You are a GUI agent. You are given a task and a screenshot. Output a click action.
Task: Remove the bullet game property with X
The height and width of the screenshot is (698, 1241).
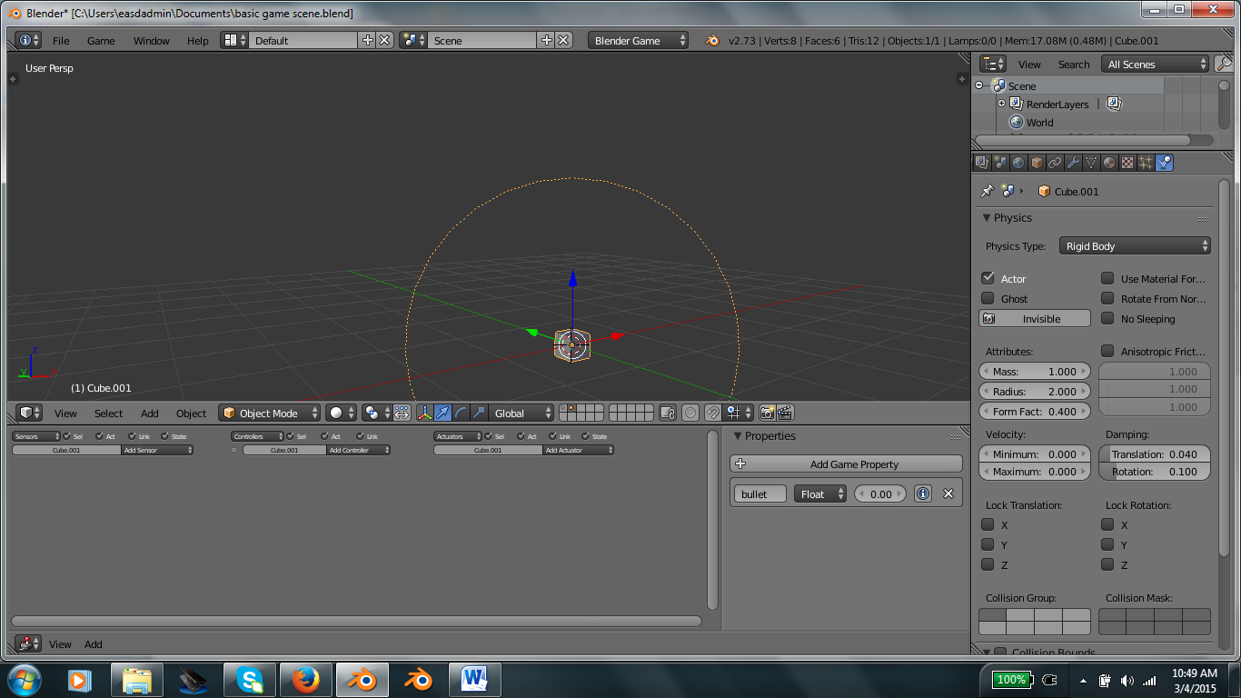pyautogui.click(x=948, y=494)
